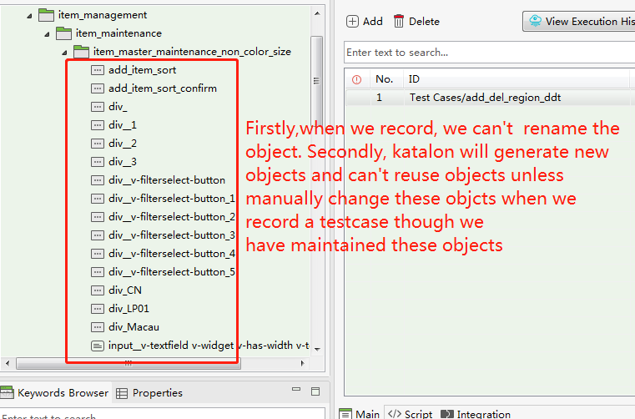Focus the Keywords Browser search field

(162, 414)
